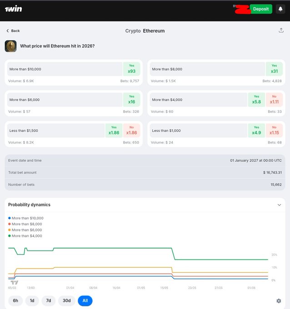Screen dimensions: 290x309
Task: Collapse the Probability dynamics section
Action: coord(279,205)
